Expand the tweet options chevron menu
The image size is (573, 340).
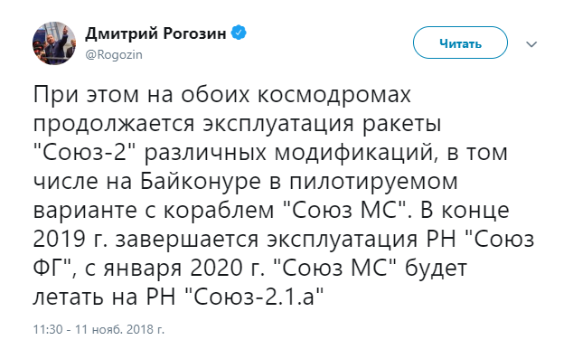pos(531,44)
